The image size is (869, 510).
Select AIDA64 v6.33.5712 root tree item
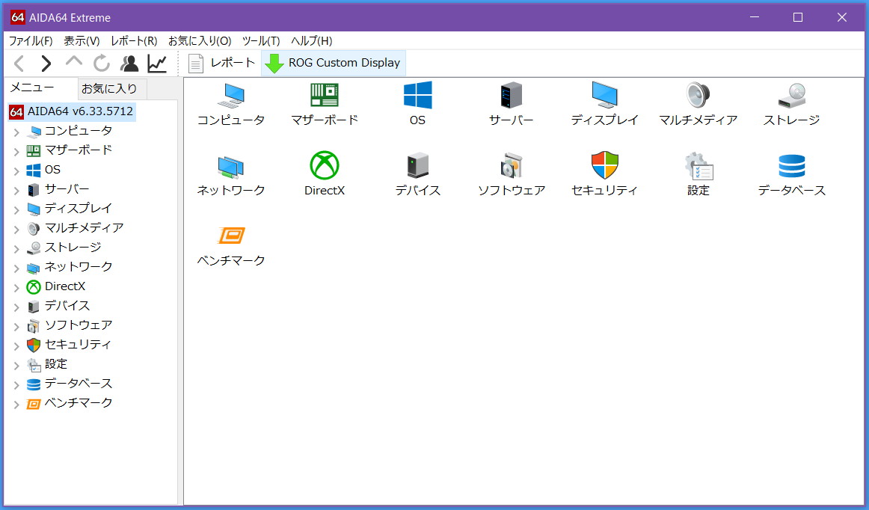tap(72, 111)
